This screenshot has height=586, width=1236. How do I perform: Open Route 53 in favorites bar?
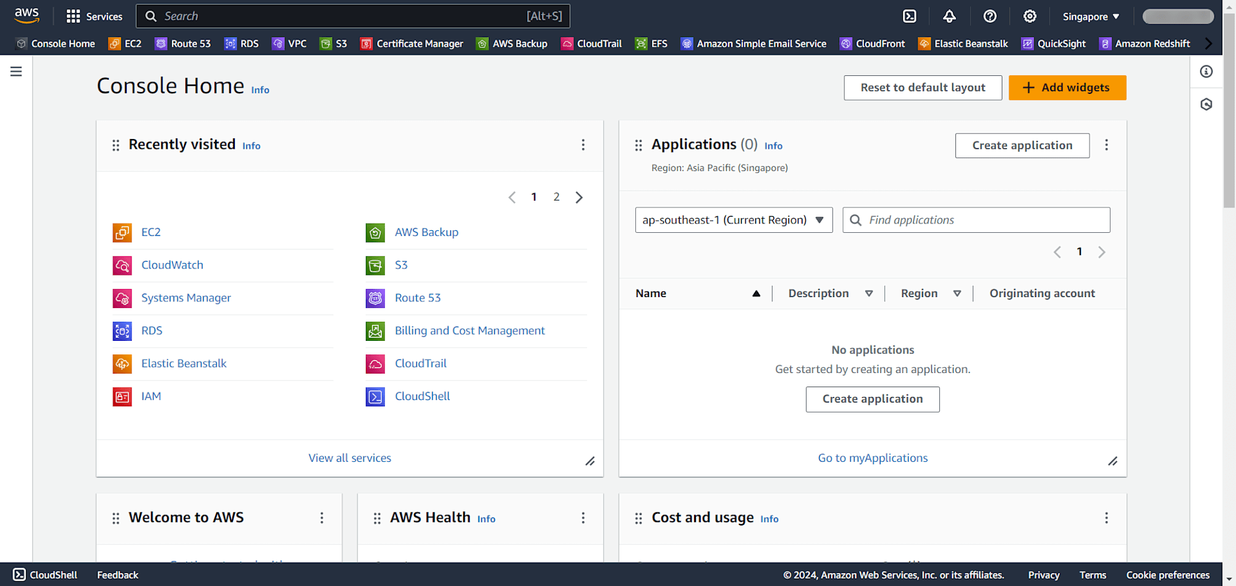(x=183, y=44)
